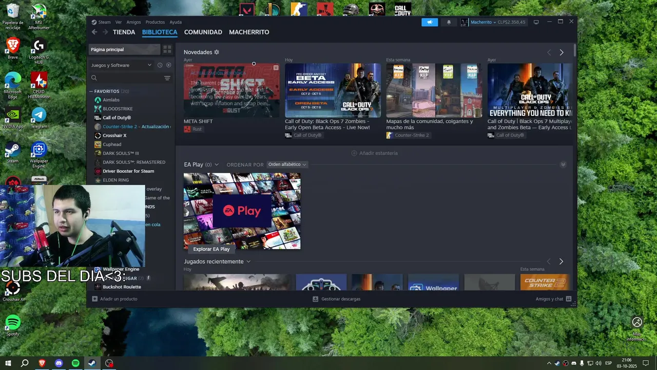Select Counter-Strike 2 in the library list
Screen dimensions: 657x370
coord(132,126)
